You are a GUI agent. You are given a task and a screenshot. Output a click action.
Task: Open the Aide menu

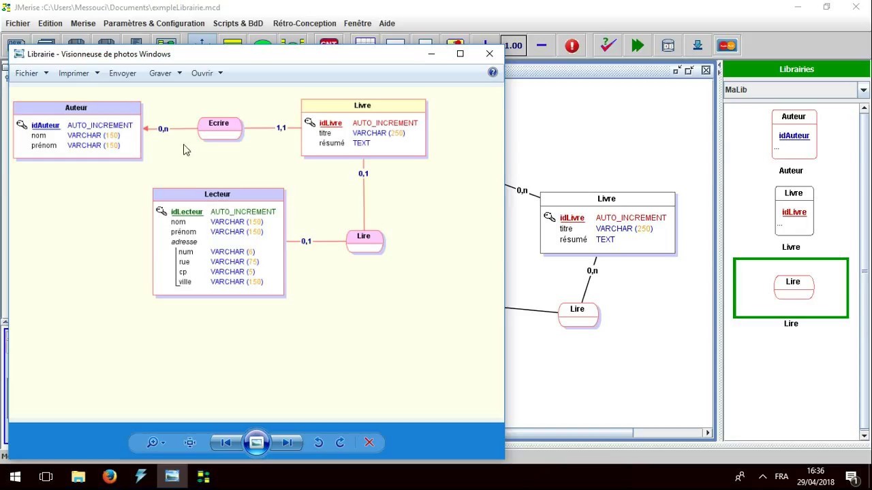387,23
